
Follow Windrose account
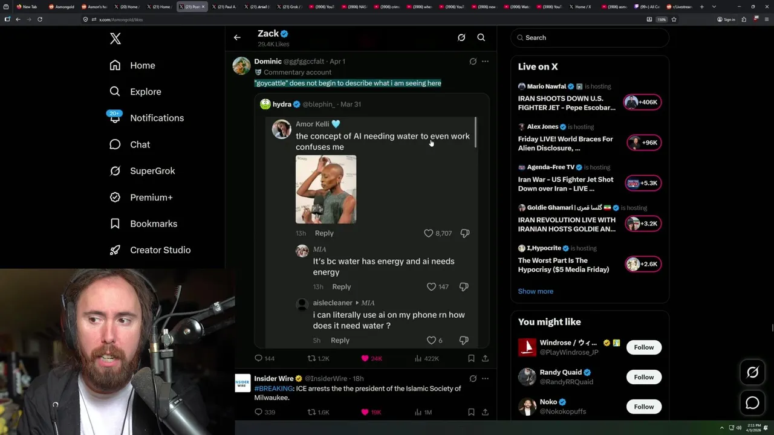click(x=644, y=347)
